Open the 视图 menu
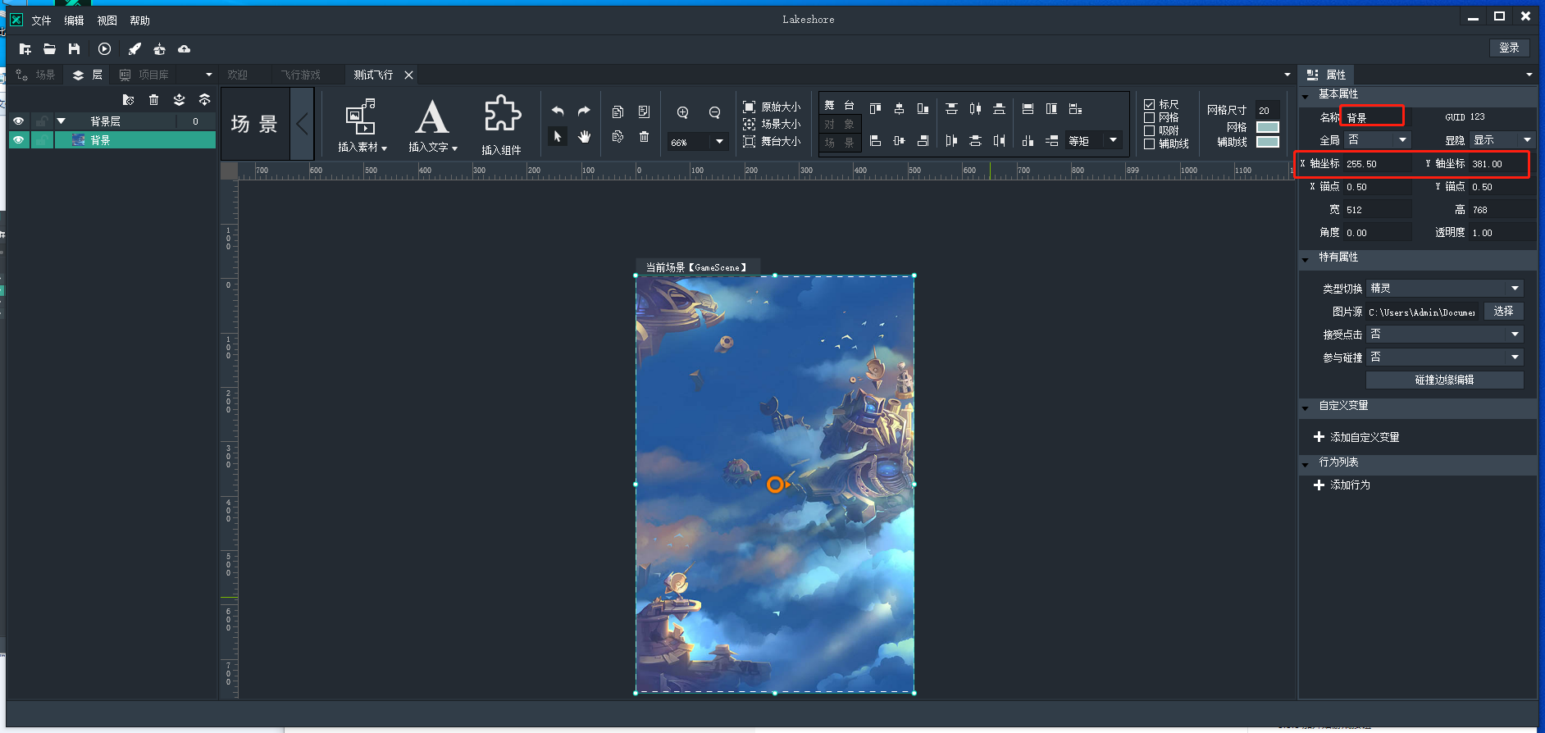The height and width of the screenshot is (733, 1545). (107, 20)
